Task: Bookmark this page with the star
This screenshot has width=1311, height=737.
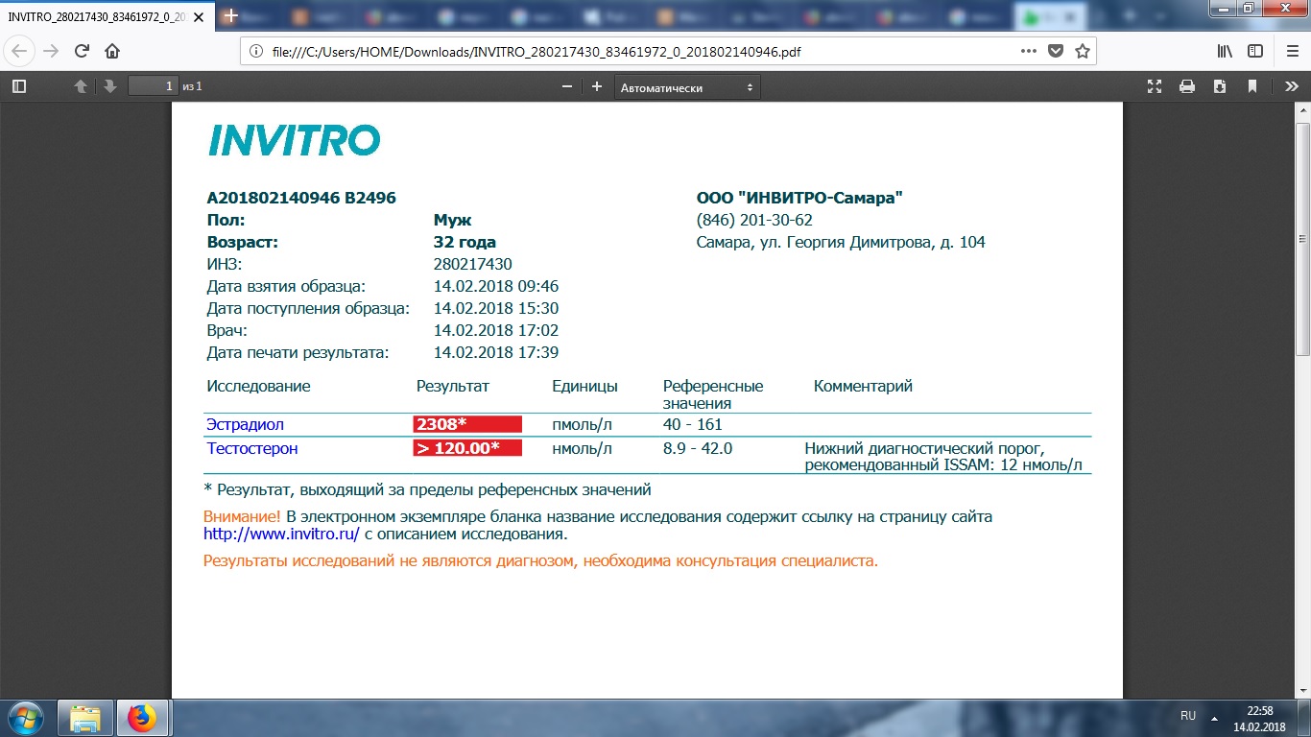Action: [x=1083, y=51]
